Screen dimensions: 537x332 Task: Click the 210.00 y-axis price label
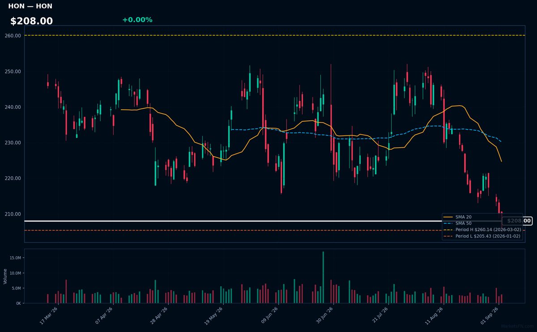point(13,214)
